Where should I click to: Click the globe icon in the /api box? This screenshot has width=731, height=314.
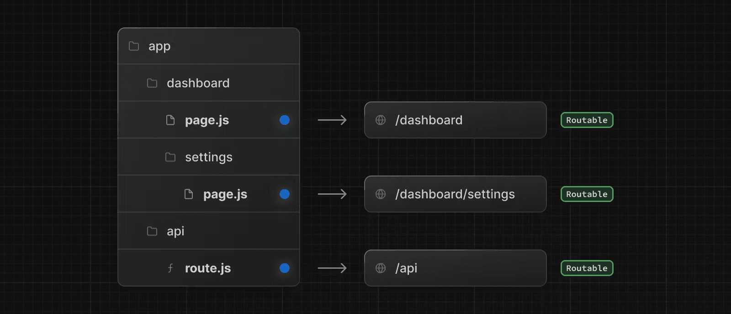[381, 268]
